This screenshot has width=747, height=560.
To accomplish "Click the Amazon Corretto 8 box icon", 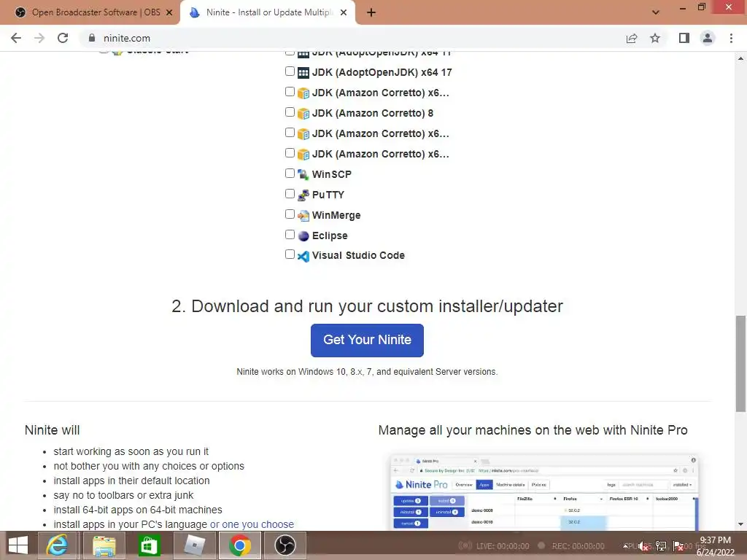I will click(303, 114).
